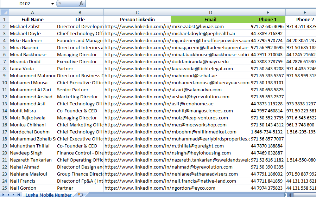Select the m.thillai@qureight.com email cell
The width and height of the screenshot is (316, 197).
[x=210, y=146]
